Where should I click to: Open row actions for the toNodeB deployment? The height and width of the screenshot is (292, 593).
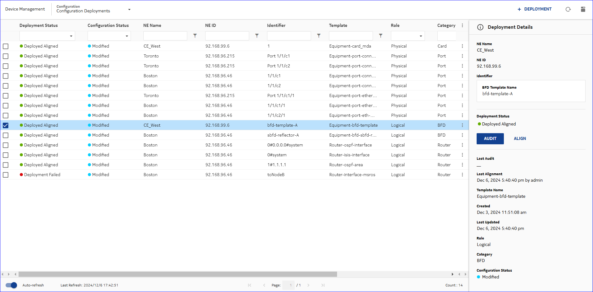click(x=462, y=175)
